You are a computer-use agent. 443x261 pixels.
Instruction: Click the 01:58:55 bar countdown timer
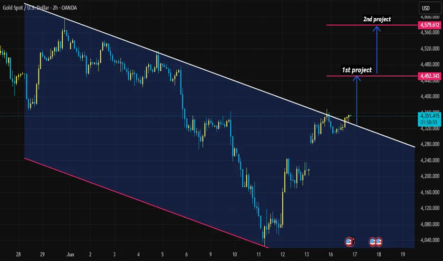tap(429, 122)
